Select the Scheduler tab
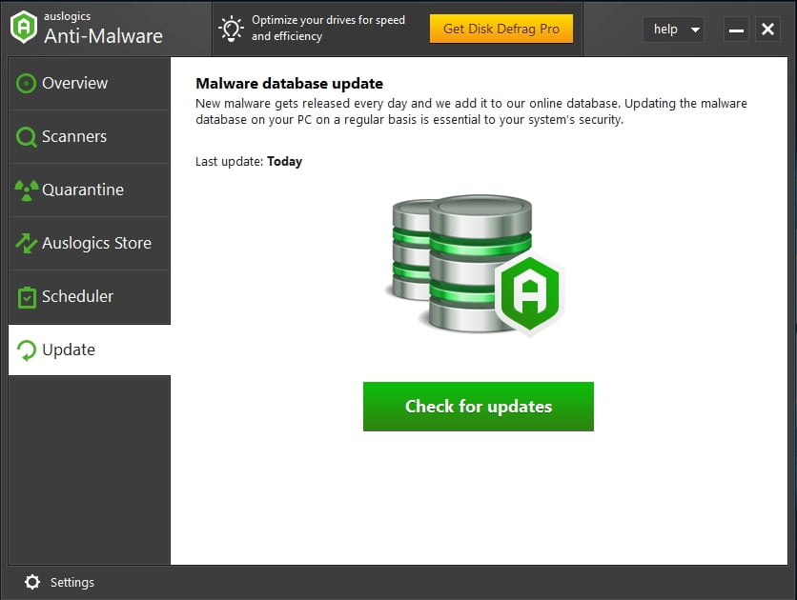 [x=90, y=297]
